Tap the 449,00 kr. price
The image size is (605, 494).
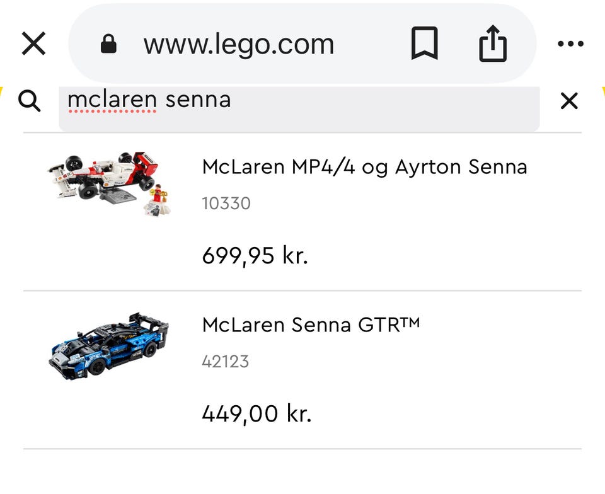pyautogui.click(x=256, y=414)
